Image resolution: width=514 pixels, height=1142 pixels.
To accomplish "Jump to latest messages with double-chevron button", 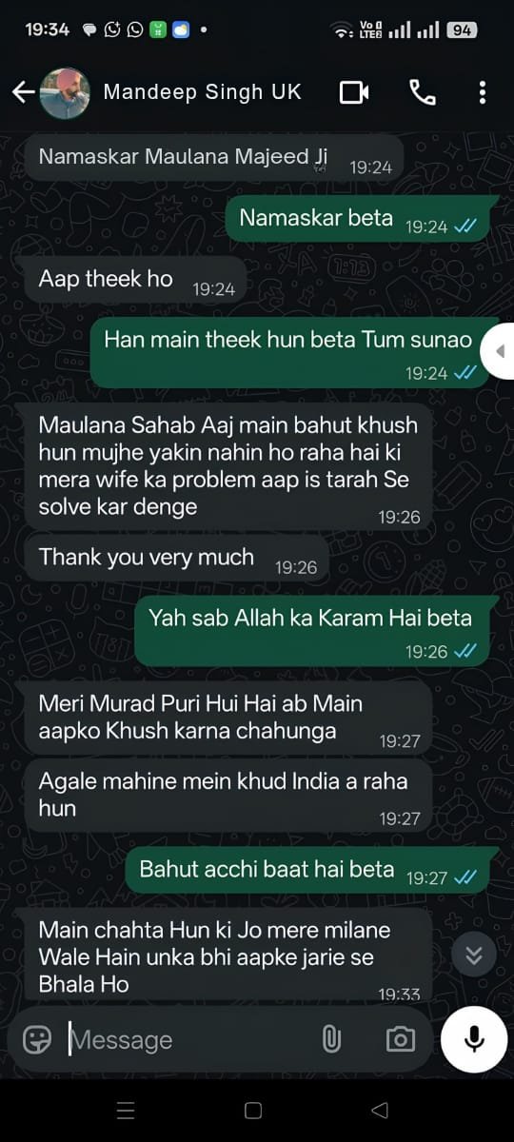I will click(x=474, y=954).
